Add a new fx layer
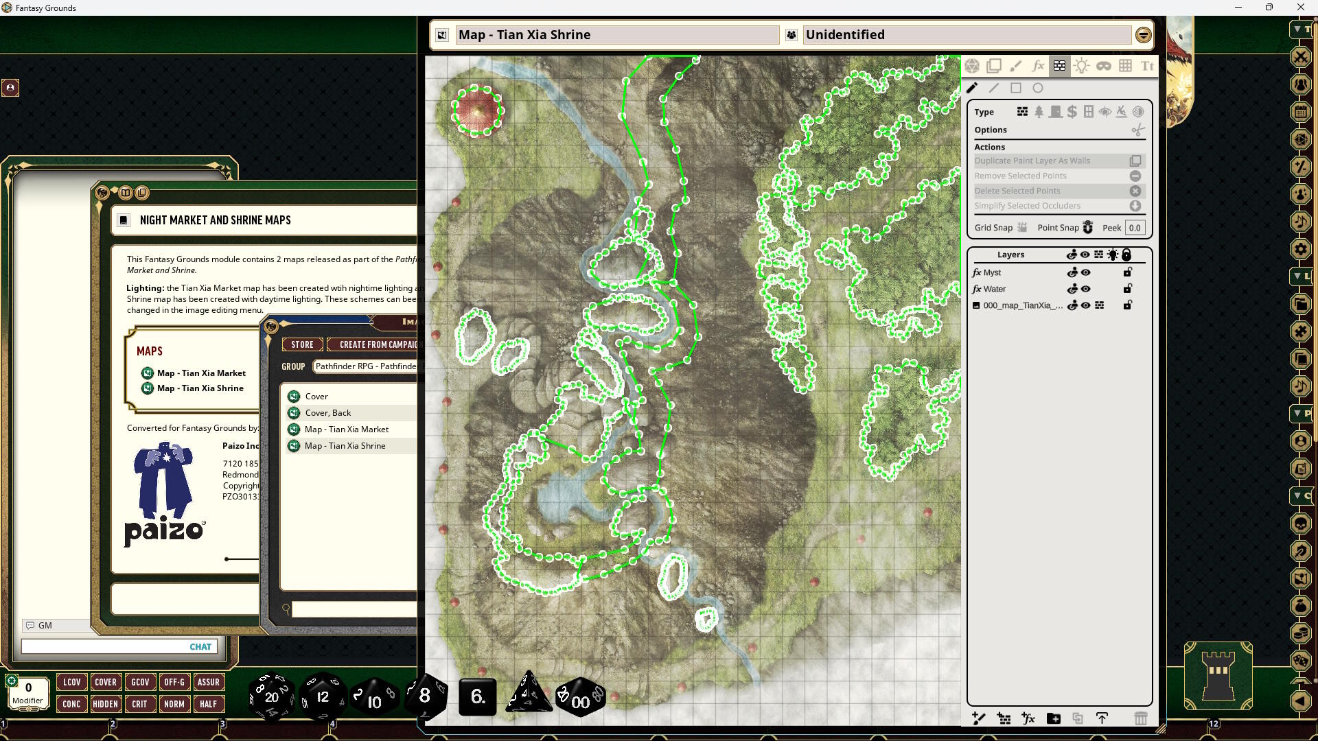This screenshot has width=1318, height=741. pyautogui.click(x=1028, y=718)
